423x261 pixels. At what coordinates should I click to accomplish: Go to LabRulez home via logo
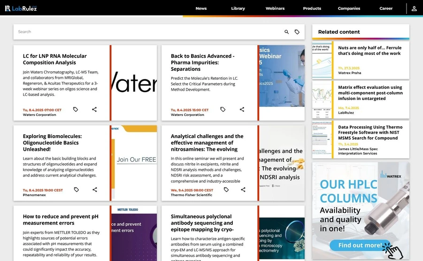(x=21, y=8)
